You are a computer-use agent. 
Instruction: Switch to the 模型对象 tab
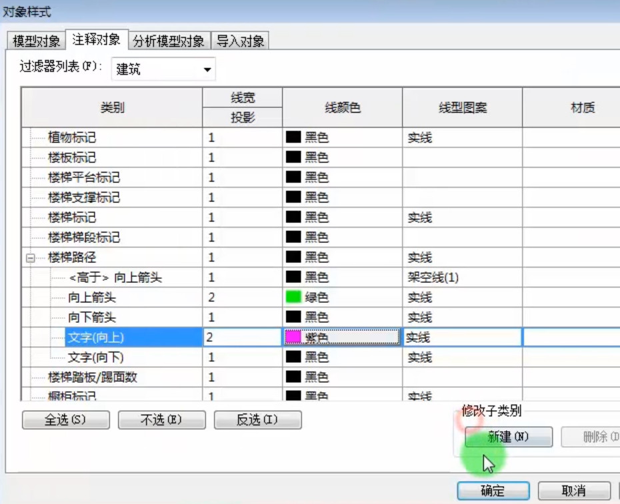point(35,41)
